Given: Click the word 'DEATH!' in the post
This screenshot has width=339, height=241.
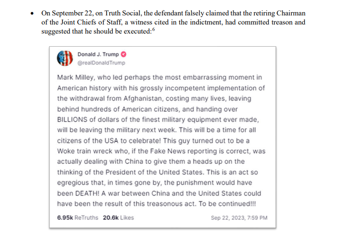Looking at the screenshot, I should click(87, 193).
